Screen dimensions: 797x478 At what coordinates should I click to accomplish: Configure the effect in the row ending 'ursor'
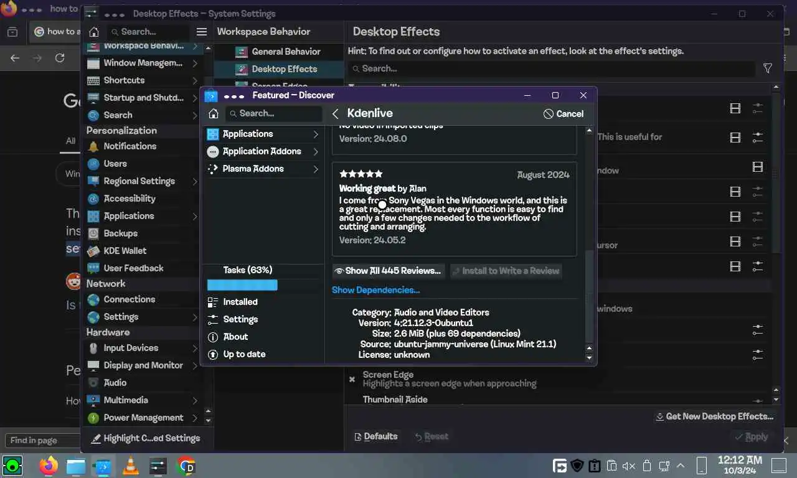[758, 241]
